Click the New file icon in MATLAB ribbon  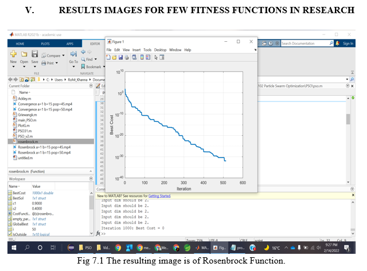tap(13, 54)
